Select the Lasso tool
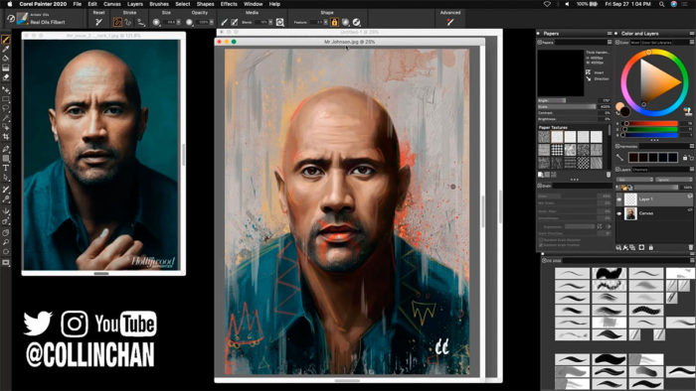 (6, 108)
